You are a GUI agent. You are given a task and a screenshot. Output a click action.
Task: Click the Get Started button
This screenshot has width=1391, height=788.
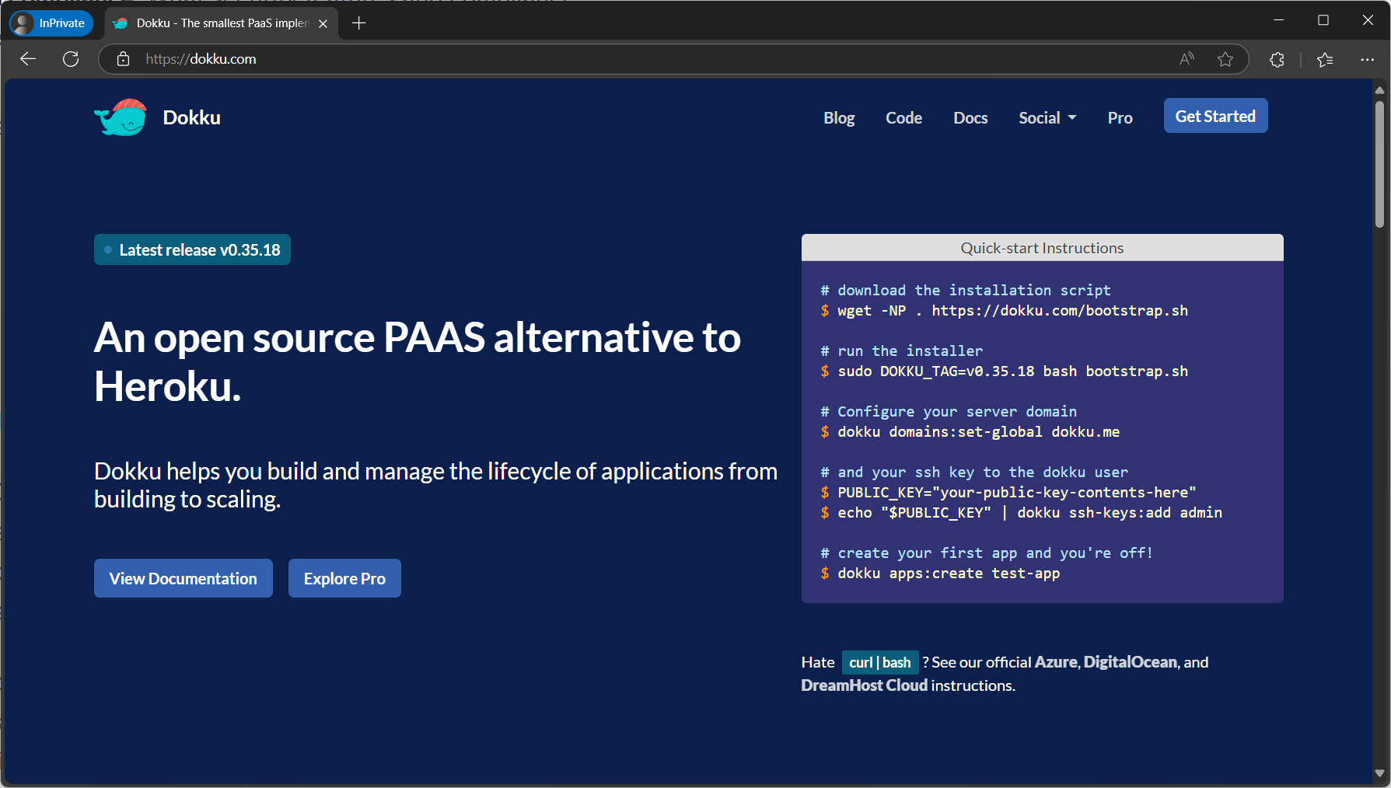tap(1215, 115)
